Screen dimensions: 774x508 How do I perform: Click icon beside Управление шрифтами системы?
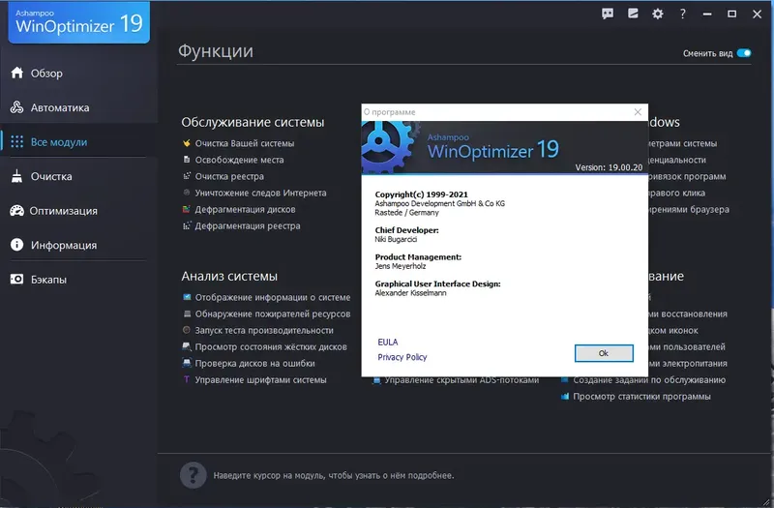coord(187,379)
